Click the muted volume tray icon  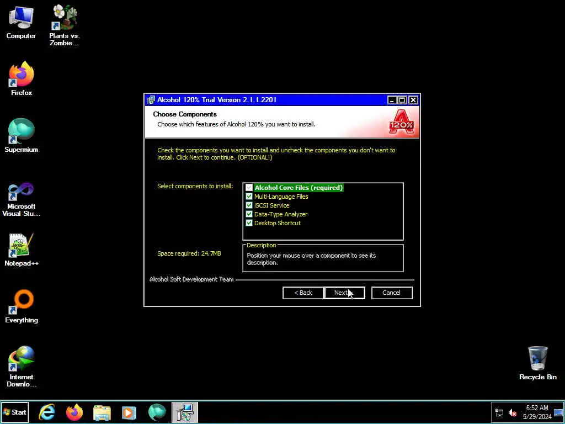pyautogui.click(x=512, y=413)
